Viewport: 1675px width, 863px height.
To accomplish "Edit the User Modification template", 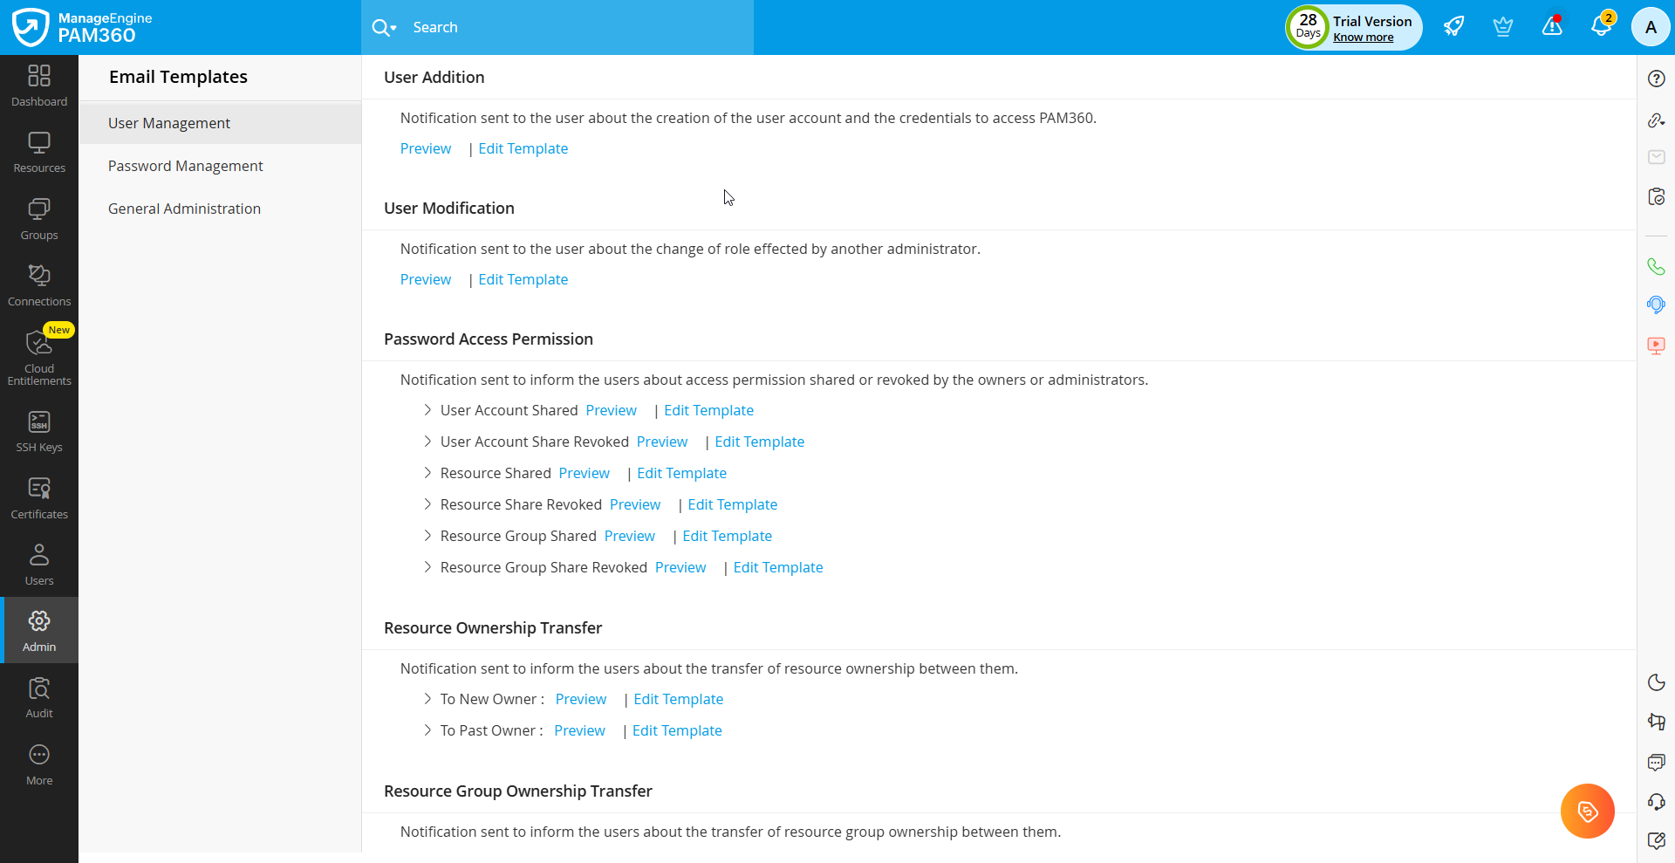I will [523, 279].
